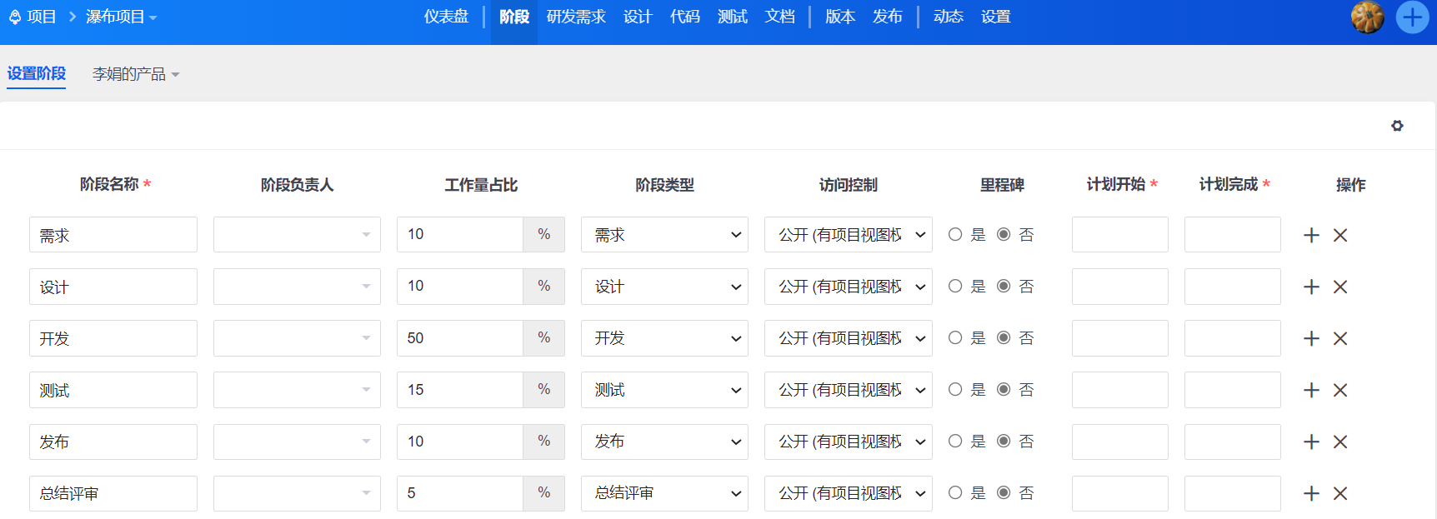This screenshot has height=519, width=1437.
Task: Add a row after the 需求 stage
Action: click(1311, 236)
